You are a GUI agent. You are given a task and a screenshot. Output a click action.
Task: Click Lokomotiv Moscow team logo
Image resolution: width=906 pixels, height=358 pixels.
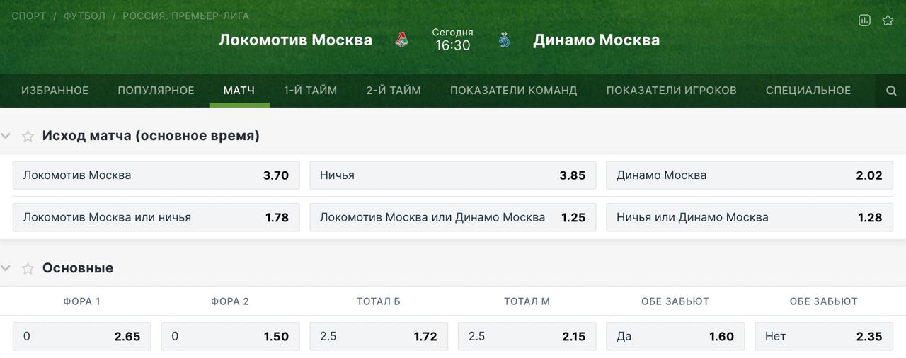coord(402,40)
